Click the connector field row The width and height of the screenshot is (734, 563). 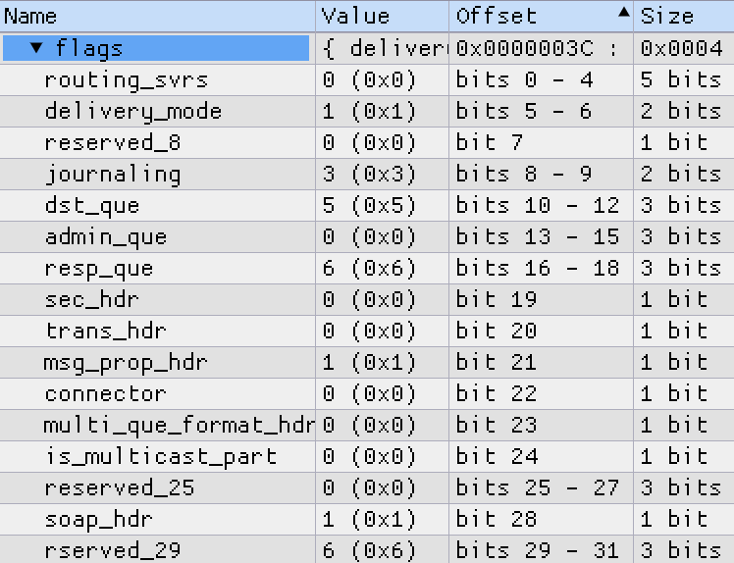[367, 393]
